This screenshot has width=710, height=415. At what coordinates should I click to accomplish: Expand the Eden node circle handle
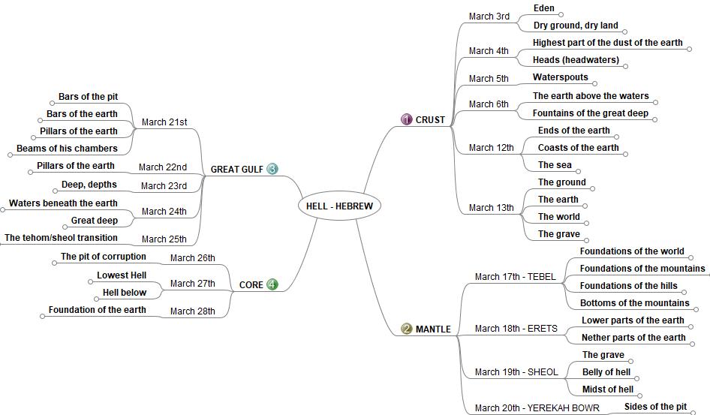click(x=561, y=14)
